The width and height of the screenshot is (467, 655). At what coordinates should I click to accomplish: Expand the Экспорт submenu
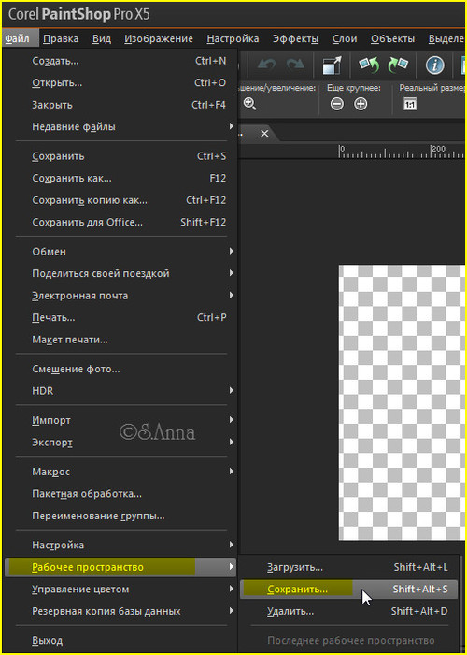click(120, 442)
